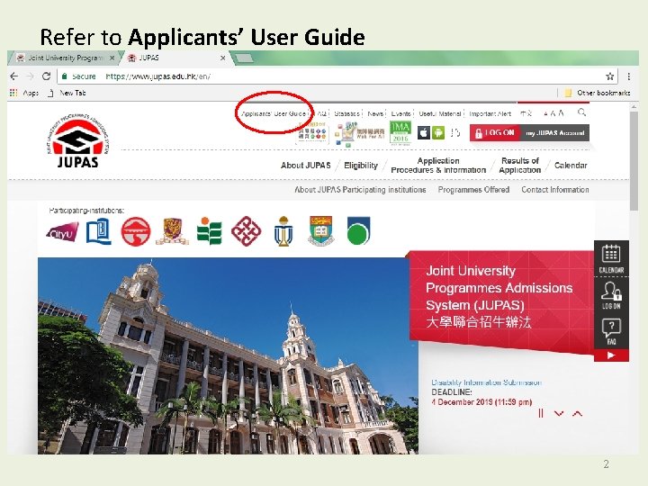Bookmark this page with the star icon
This screenshot has width=648, height=486.
click(x=609, y=76)
